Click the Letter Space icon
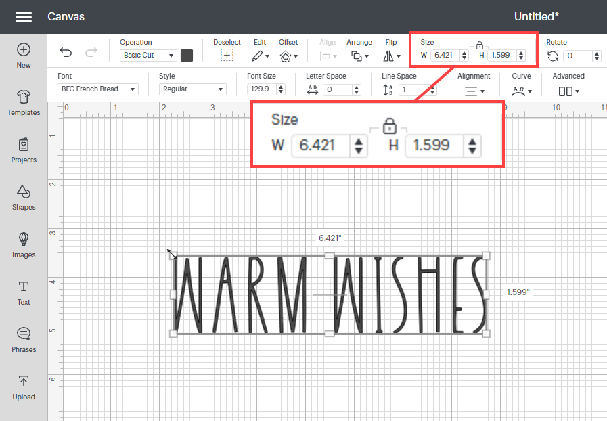This screenshot has height=421, width=607. pyautogui.click(x=313, y=90)
